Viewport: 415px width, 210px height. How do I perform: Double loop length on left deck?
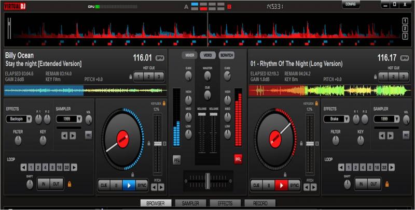coord(74,167)
